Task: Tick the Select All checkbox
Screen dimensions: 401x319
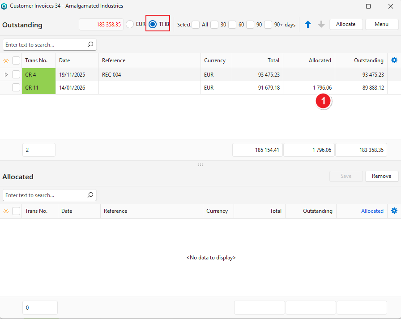Action: click(196, 25)
